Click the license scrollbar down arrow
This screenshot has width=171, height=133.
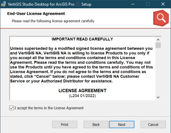(x=158, y=97)
